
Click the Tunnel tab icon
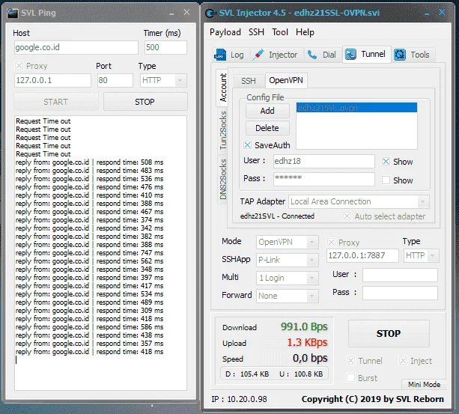pos(350,54)
